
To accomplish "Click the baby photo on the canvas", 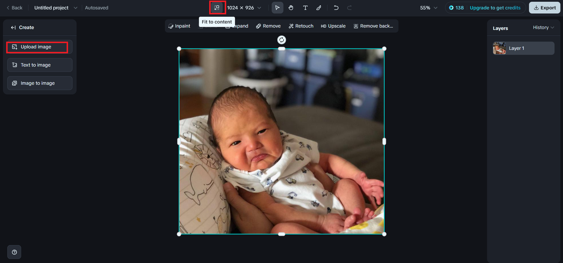I will pos(281,141).
